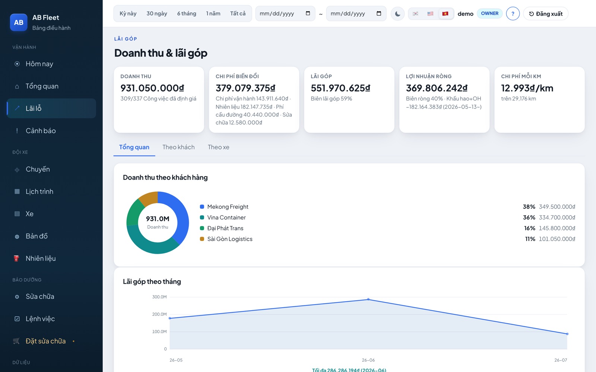Open Bản đồ map icon in sidebar
Viewport: 596px width, 372px height.
click(x=17, y=237)
